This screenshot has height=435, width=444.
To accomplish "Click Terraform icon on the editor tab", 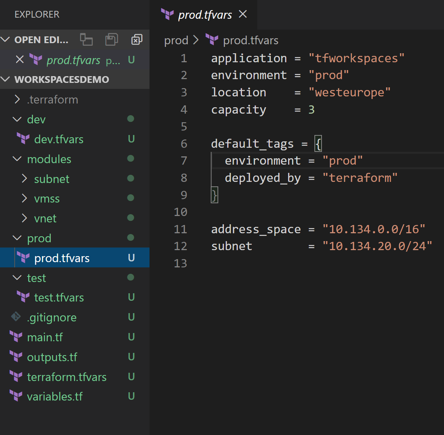I will pyautogui.click(x=168, y=14).
